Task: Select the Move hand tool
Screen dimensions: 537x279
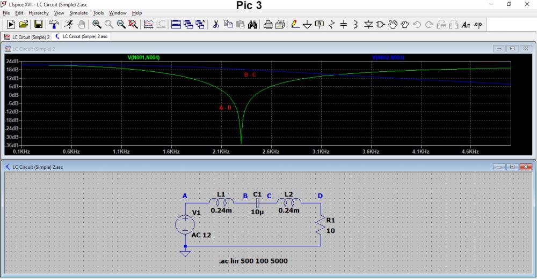Action: tap(393, 24)
